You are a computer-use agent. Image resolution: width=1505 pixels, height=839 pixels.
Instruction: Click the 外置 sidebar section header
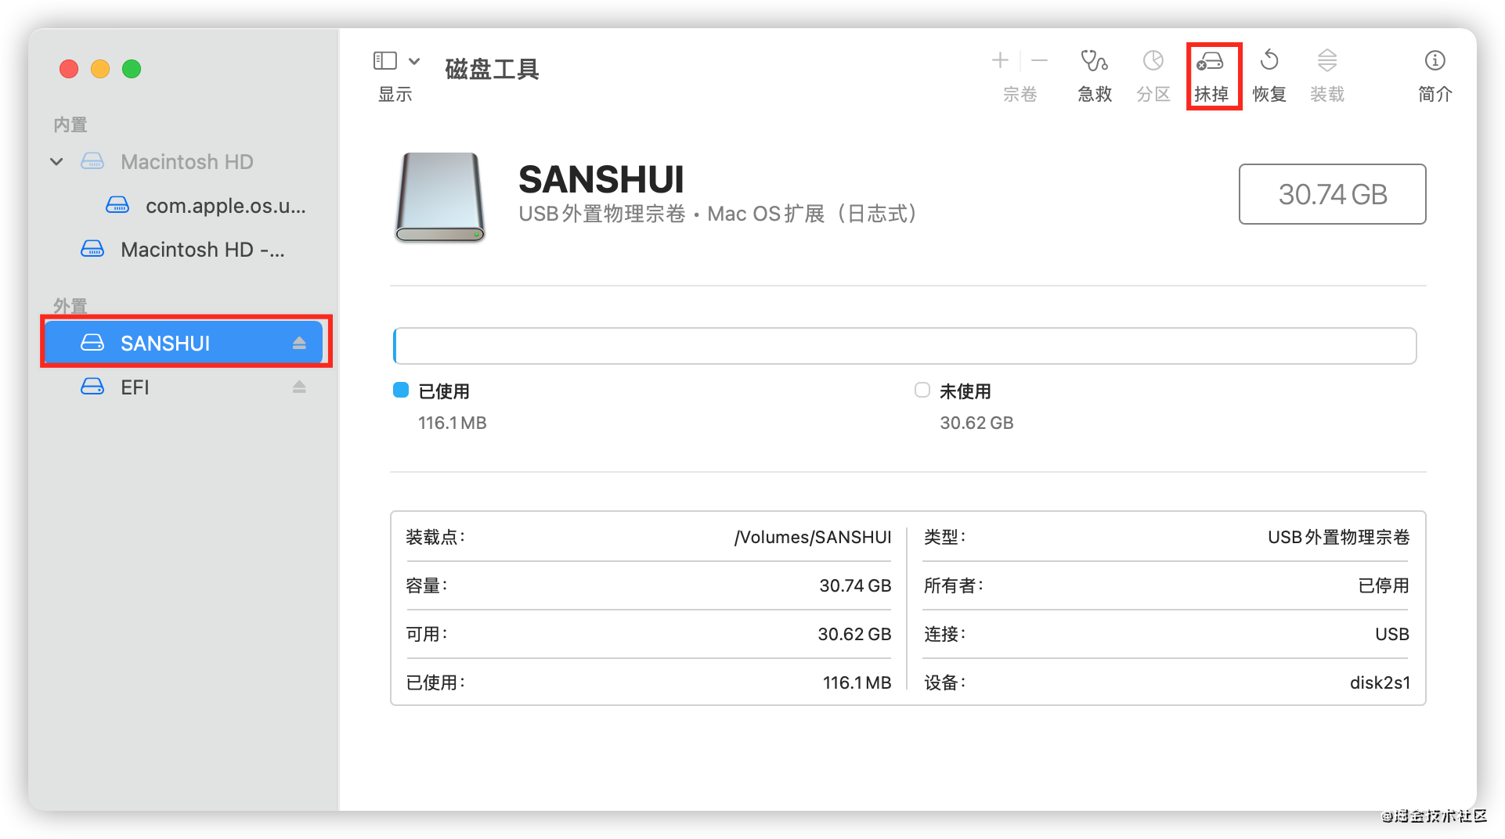pos(70,306)
